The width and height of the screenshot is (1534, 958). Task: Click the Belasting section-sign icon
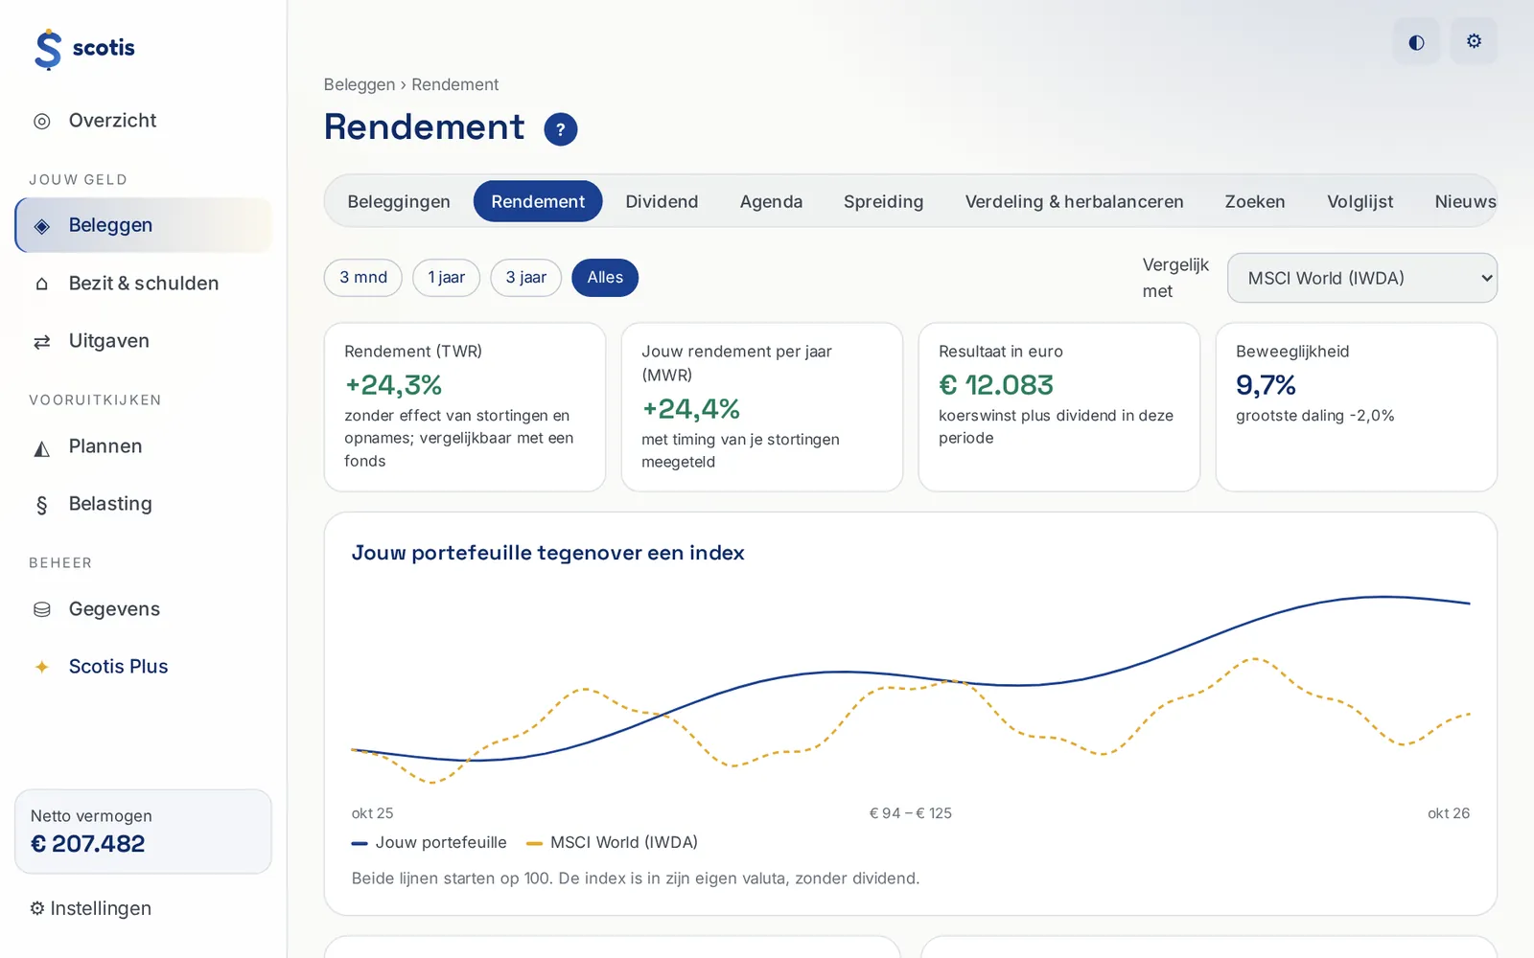41,505
